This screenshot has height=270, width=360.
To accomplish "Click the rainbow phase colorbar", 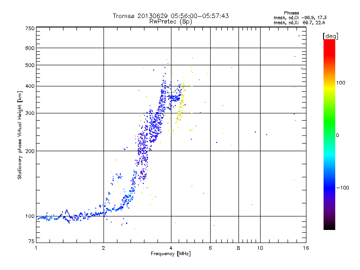I will [329, 135].
